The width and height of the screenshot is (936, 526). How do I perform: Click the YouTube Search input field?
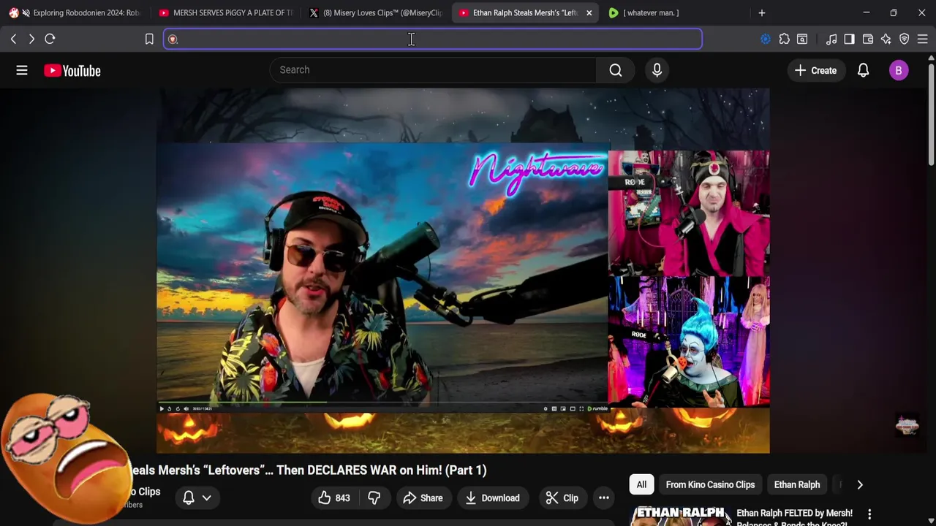pyautogui.click(x=433, y=70)
